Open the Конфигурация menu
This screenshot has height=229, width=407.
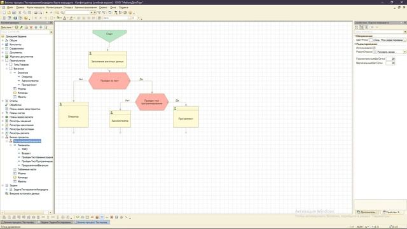[x=54, y=8]
